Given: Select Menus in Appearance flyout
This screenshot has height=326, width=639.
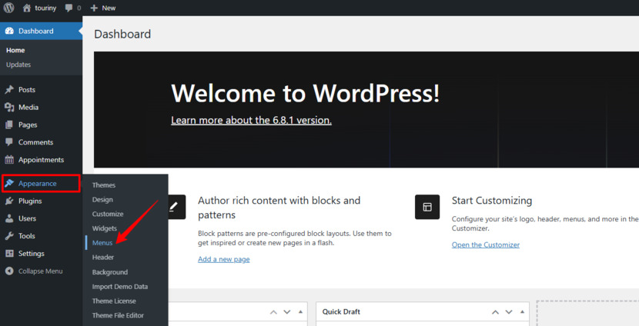Looking at the screenshot, I should click(x=102, y=242).
